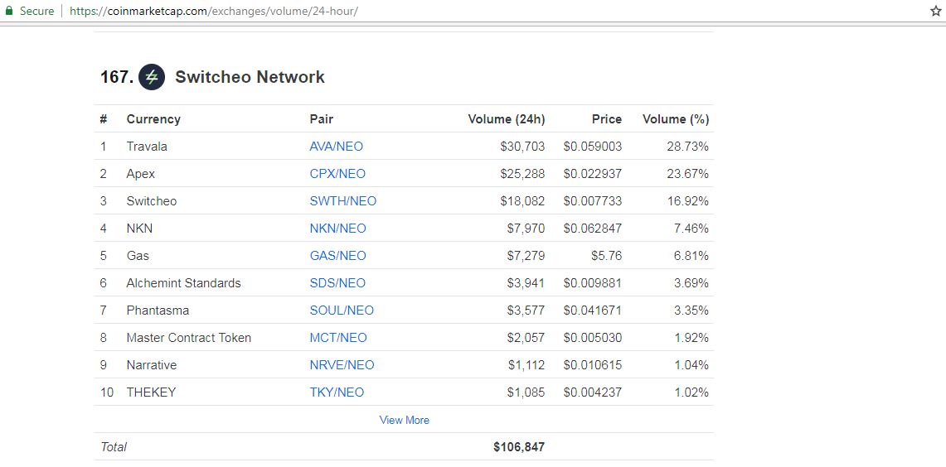Click the $0.059003 price value
946x467 pixels.
(593, 147)
